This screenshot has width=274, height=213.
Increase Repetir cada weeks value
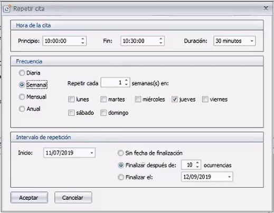126,80
